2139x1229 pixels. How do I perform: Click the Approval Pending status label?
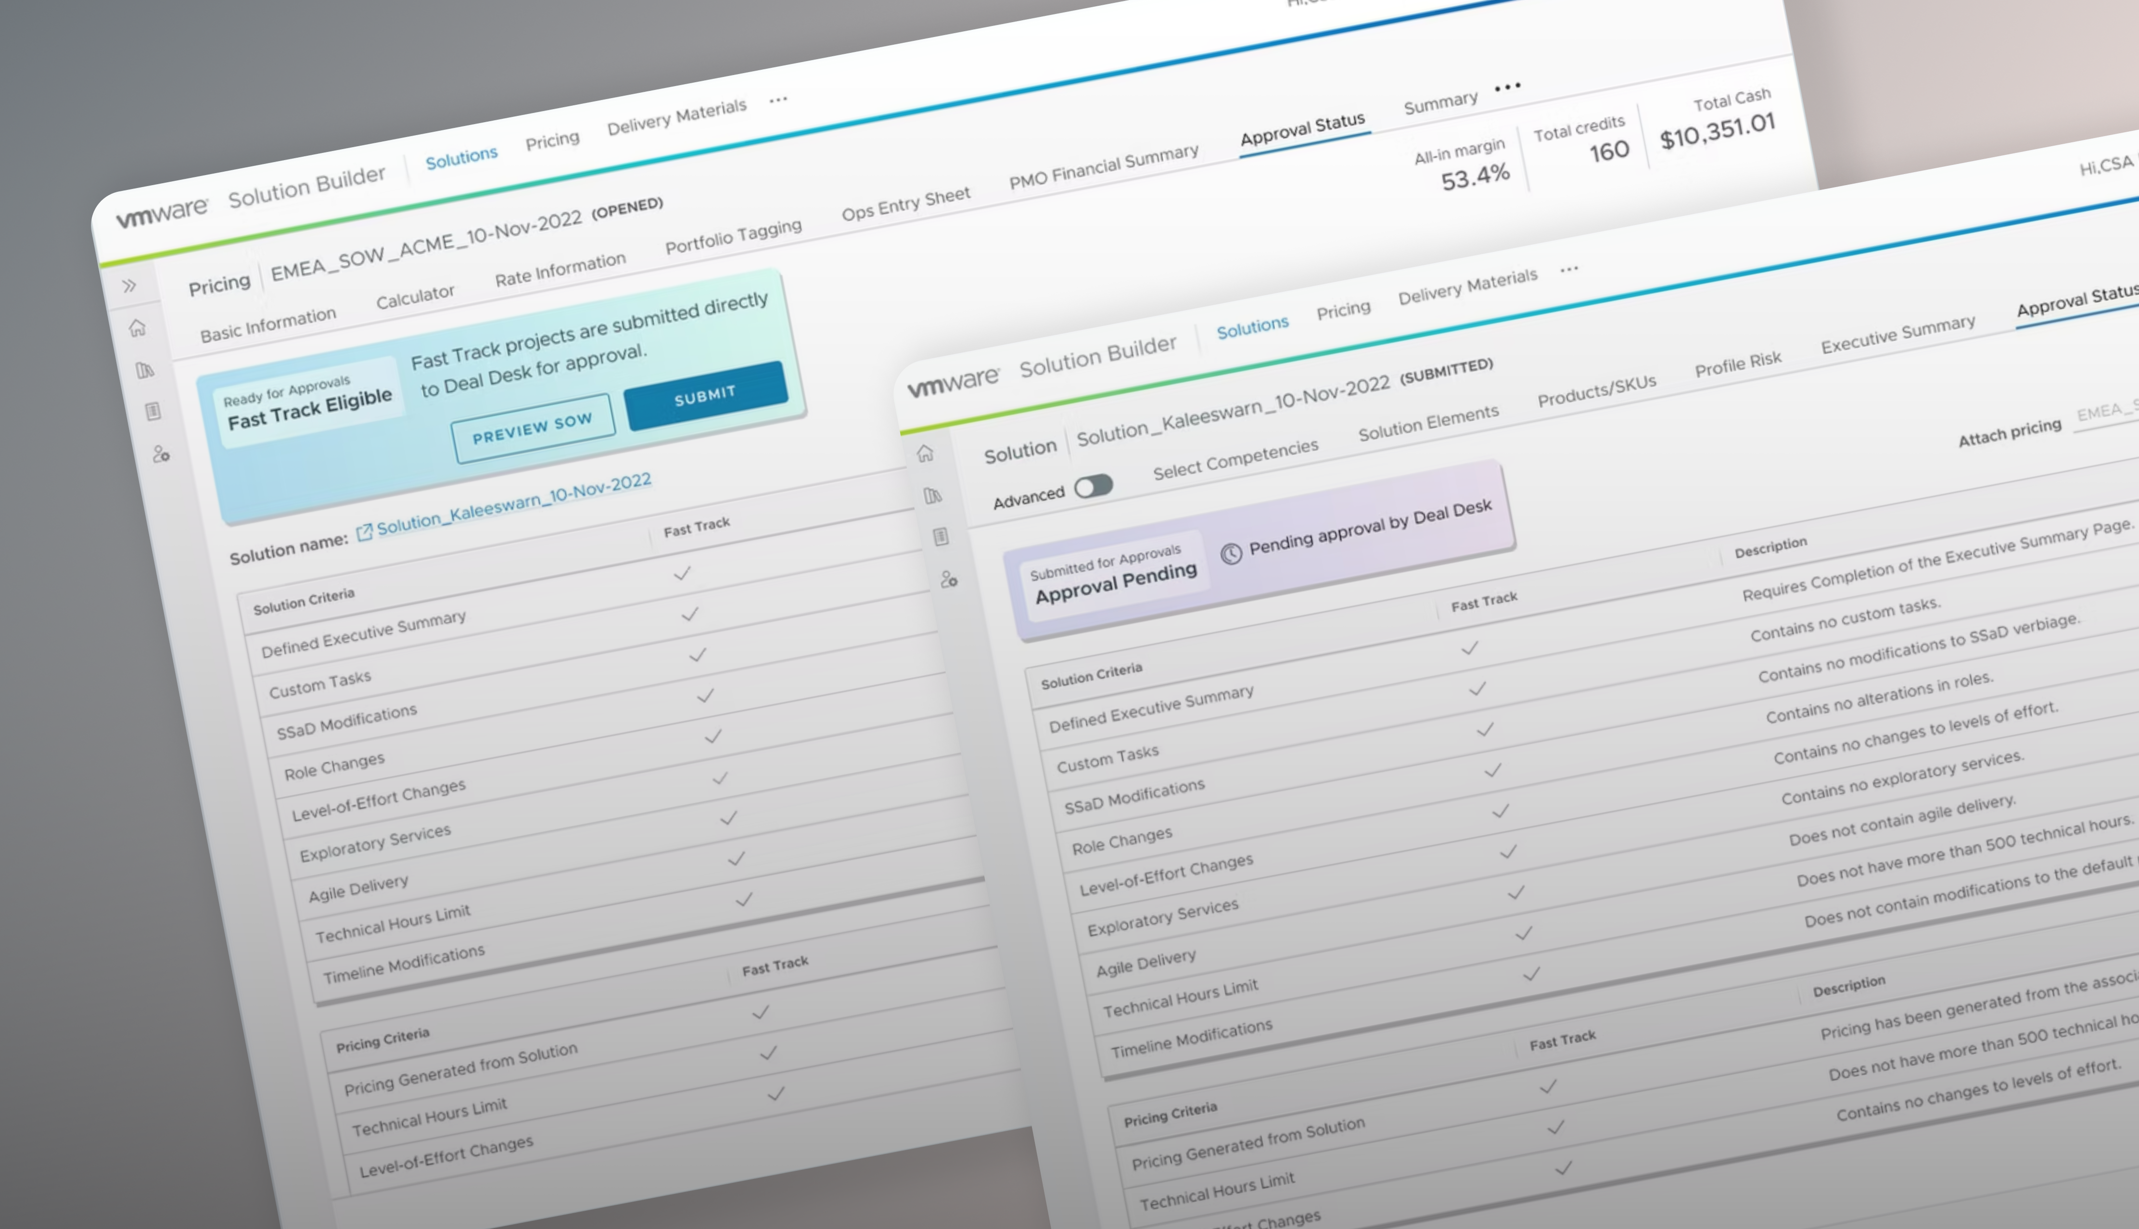[x=1116, y=583]
